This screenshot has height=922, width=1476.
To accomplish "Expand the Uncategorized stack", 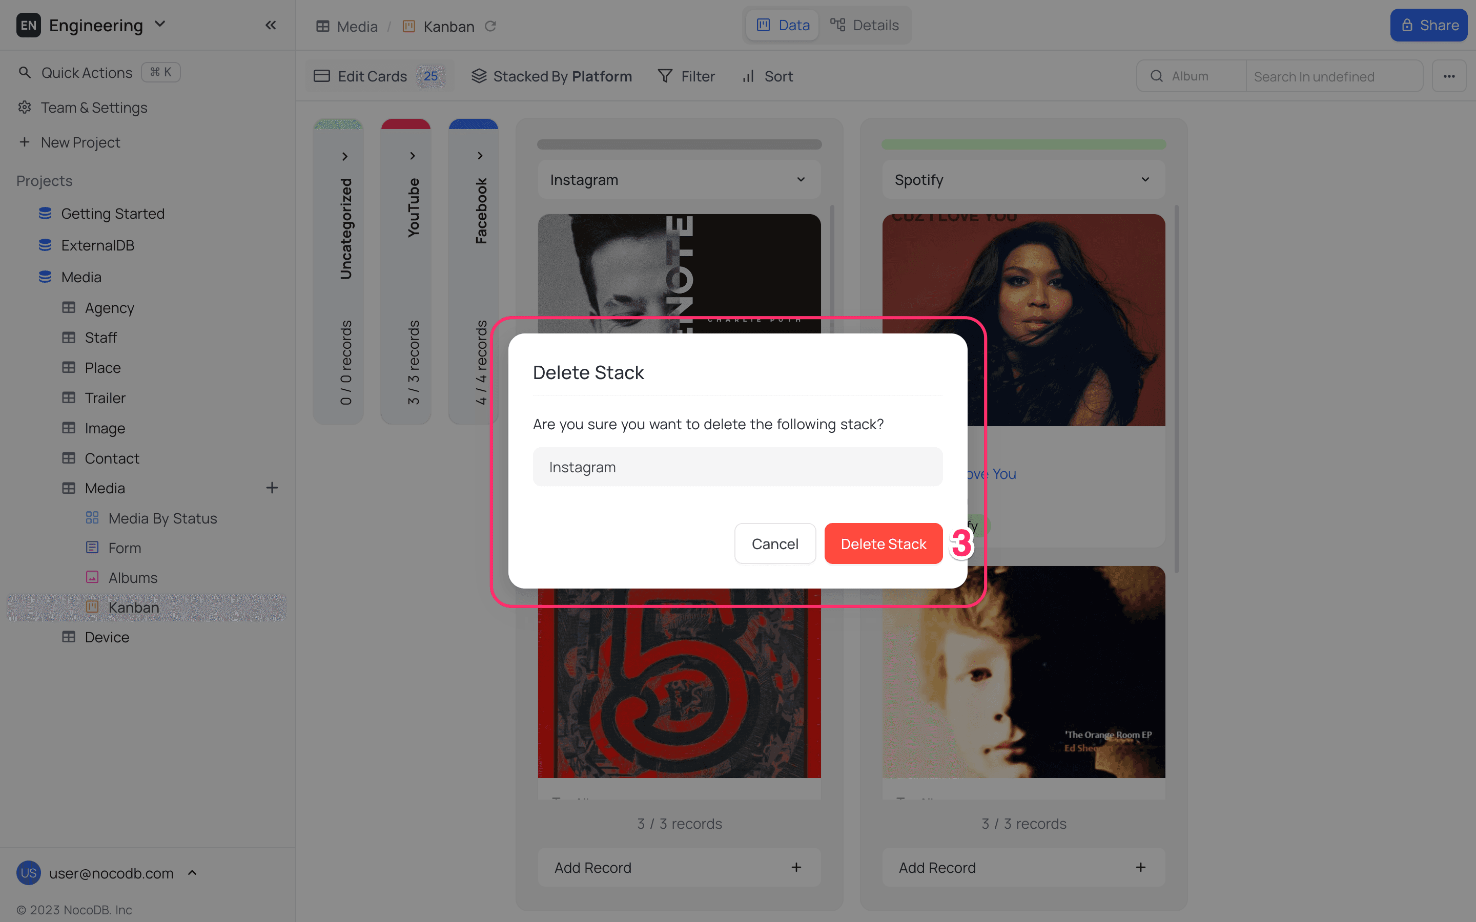I will (x=344, y=157).
